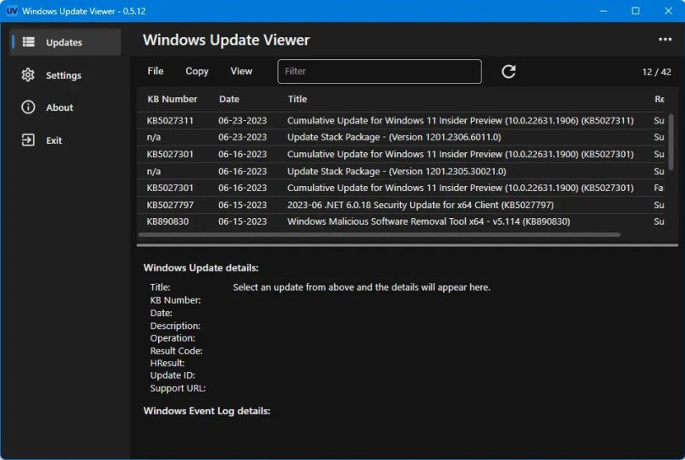The width and height of the screenshot is (685, 460).
Task: Click the 06-23-2023 date of KB5027311
Action: [x=243, y=121]
